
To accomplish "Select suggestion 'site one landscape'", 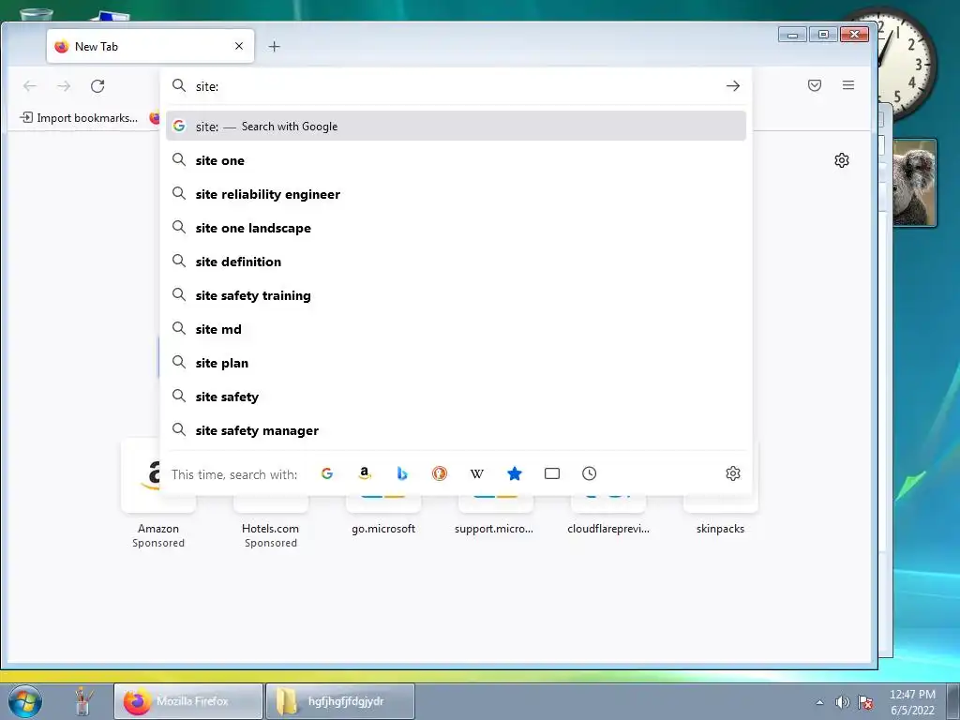I will [x=456, y=228].
